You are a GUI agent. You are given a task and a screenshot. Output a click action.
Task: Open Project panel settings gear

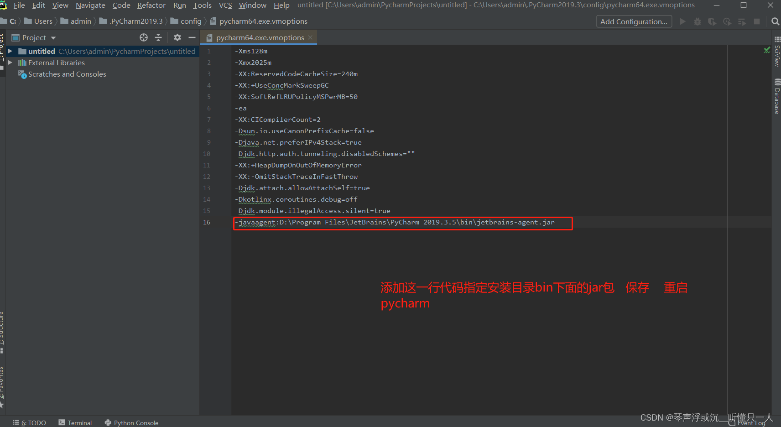177,37
